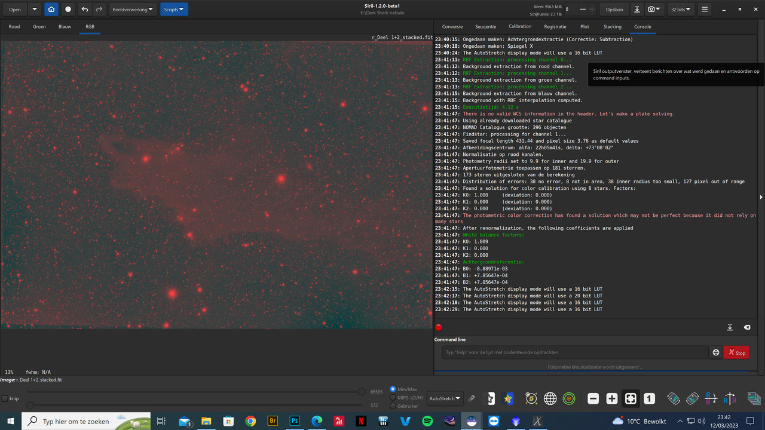Fit the image to the window
Image resolution: width=765 pixels, height=430 pixels.
tap(631, 398)
